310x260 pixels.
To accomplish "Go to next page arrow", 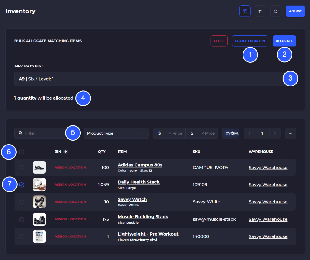I will click(x=275, y=133).
